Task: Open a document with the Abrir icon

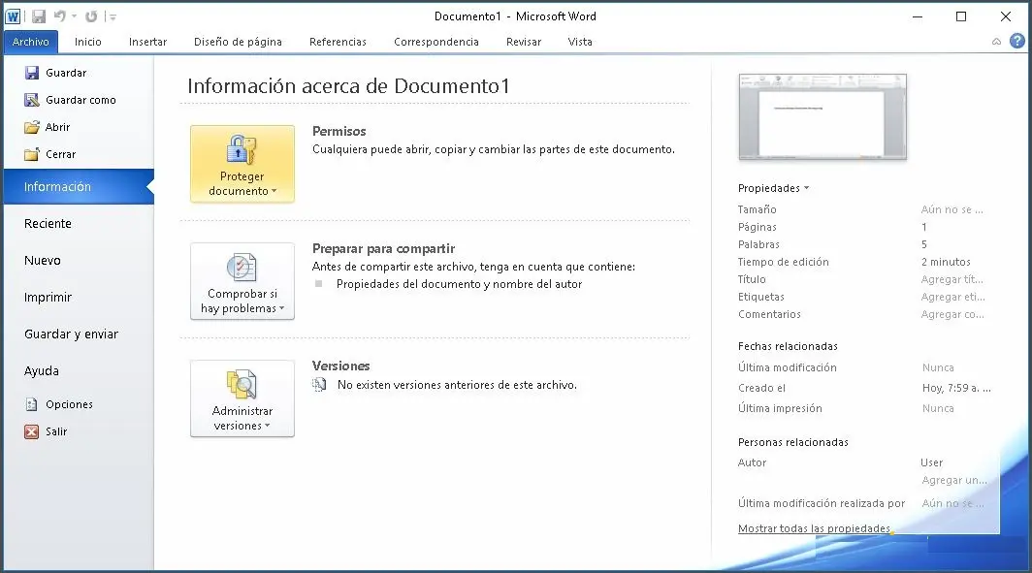Action: (31, 126)
